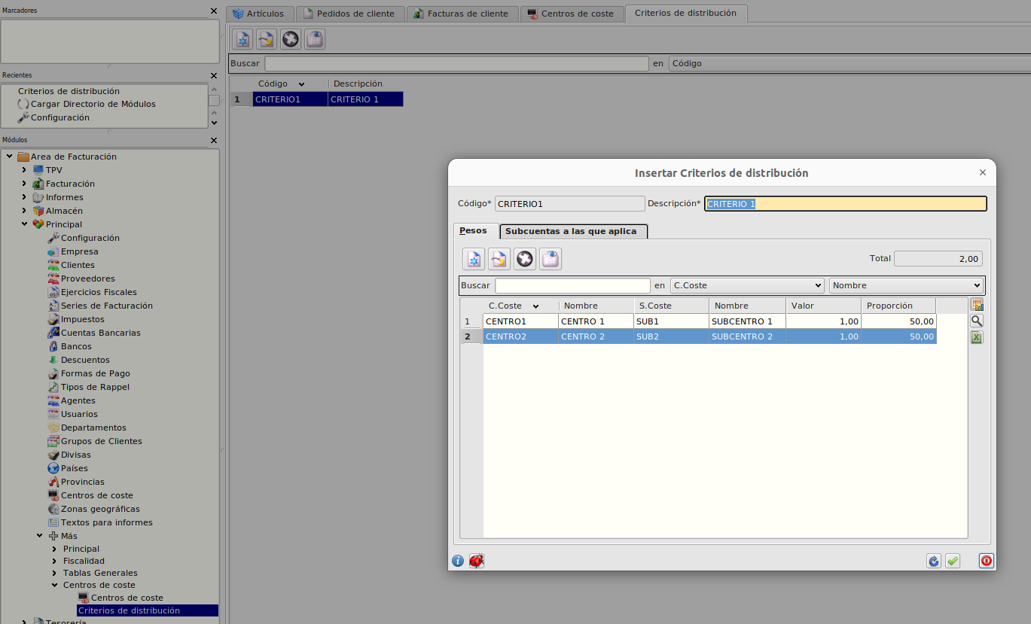Open the Código search field combo

pyautogui.click(x=850, y=63)
